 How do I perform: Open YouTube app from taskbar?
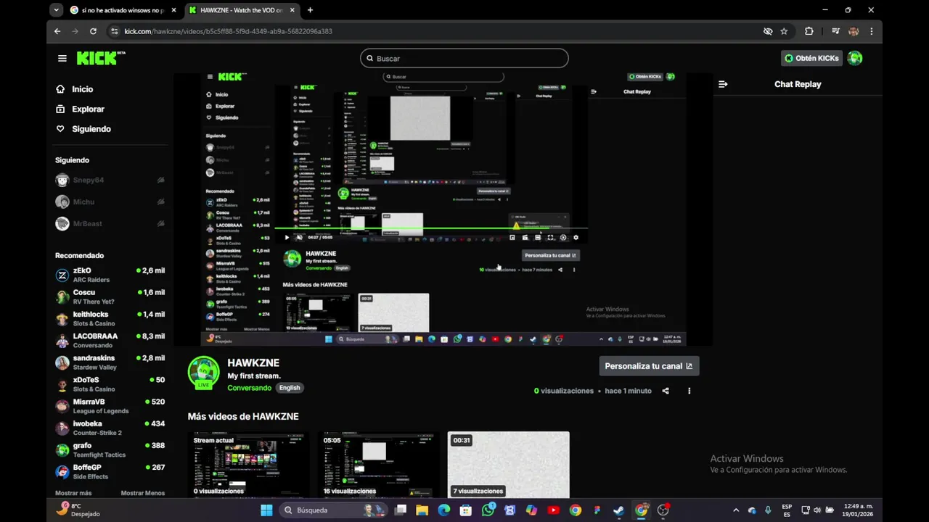(553, 510)
